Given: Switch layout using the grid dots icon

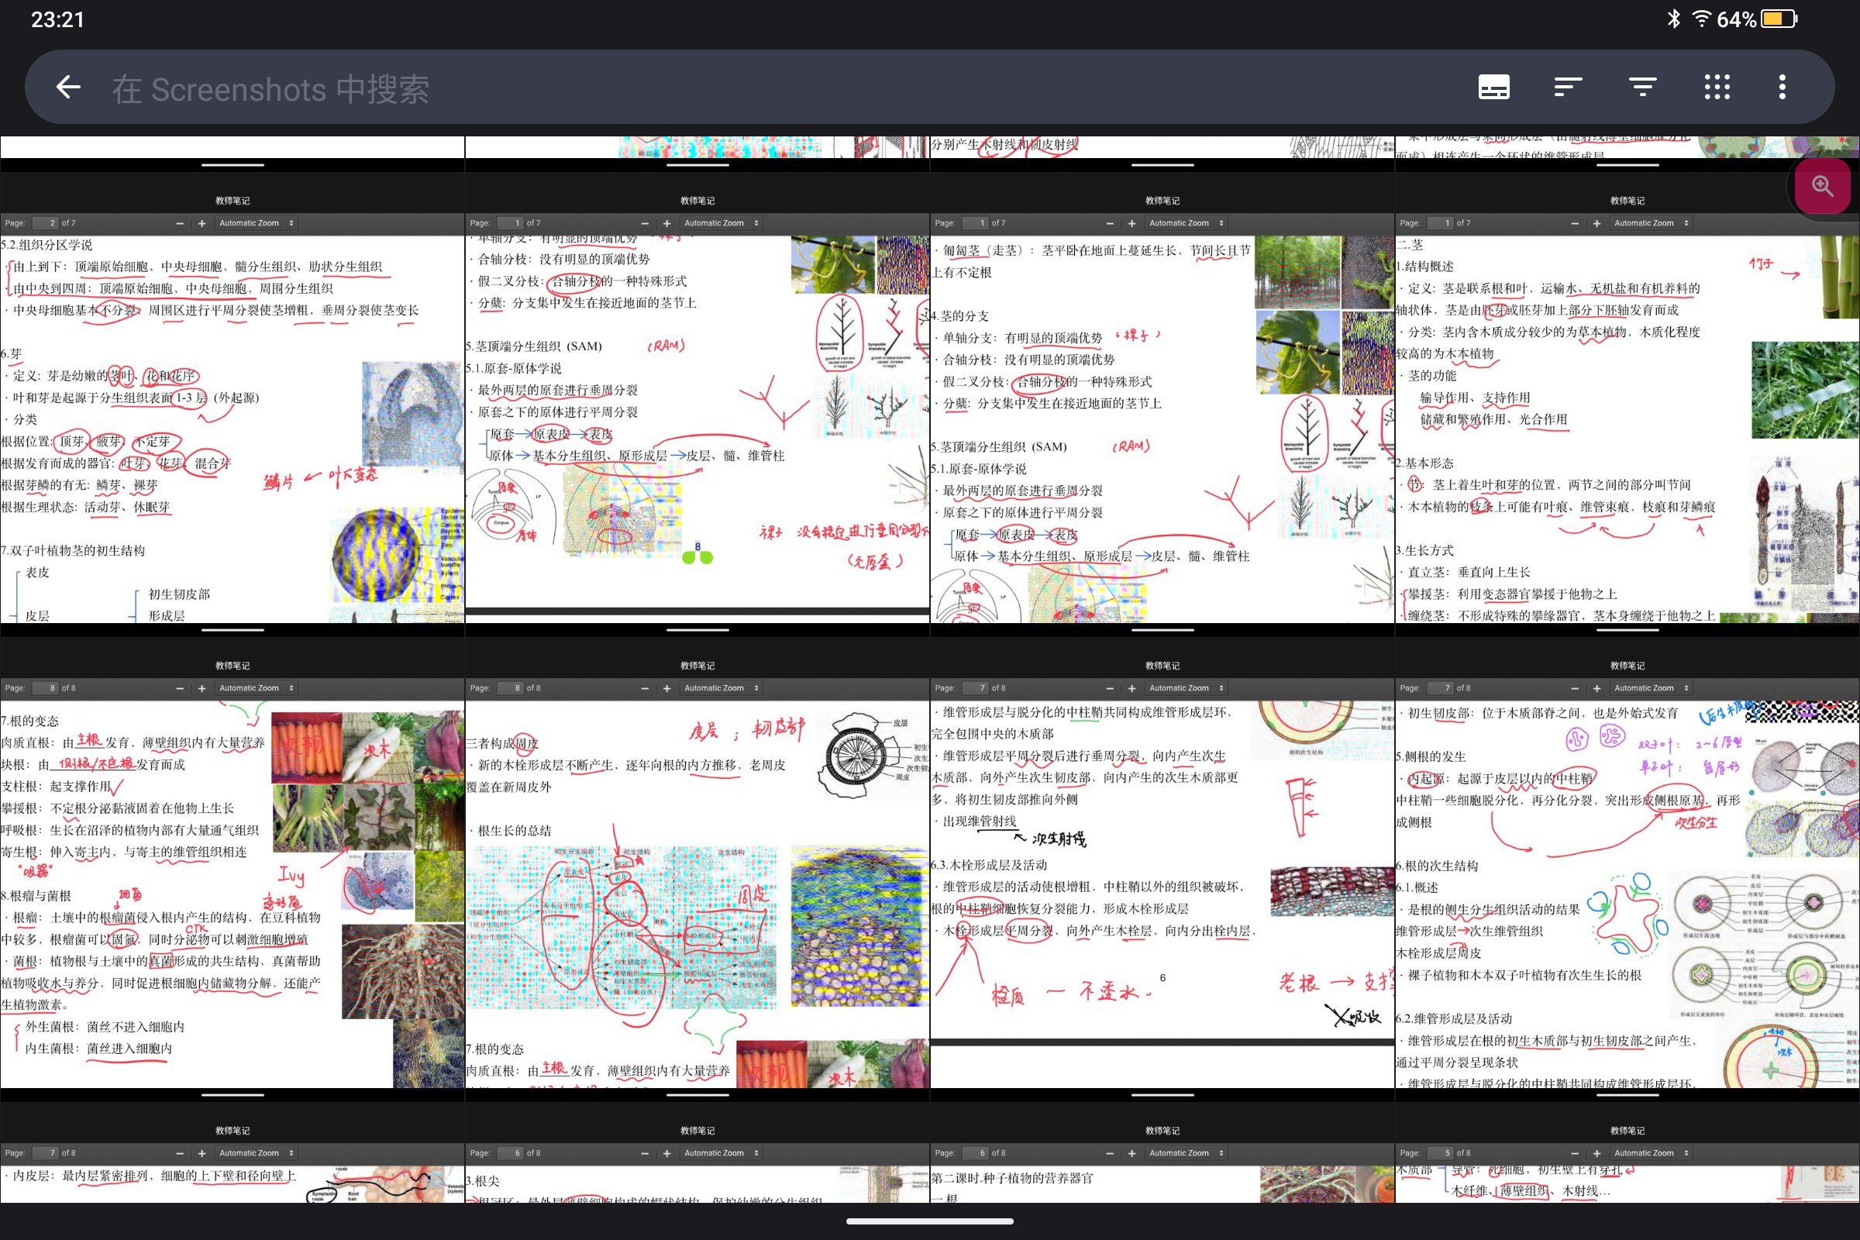Looking at the screenshot, I should (1716, 87).
